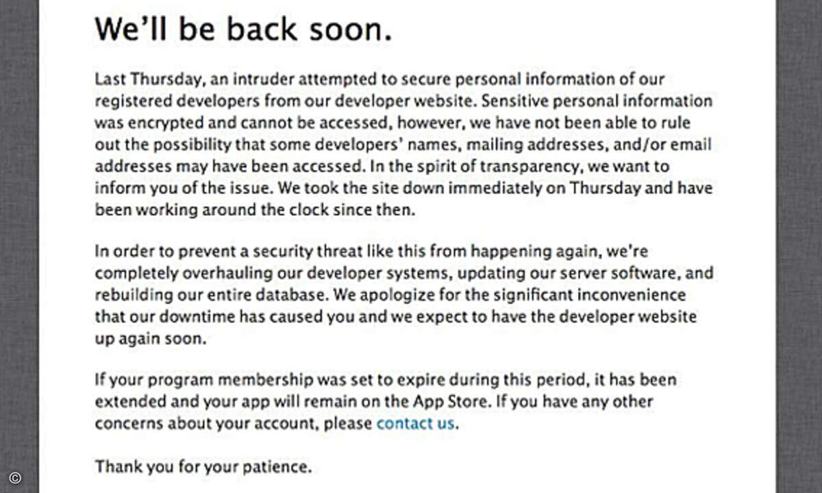Click the copyright symbol in the corner
The height and width of the screenshot is (493, 822).
click(14, 479)
